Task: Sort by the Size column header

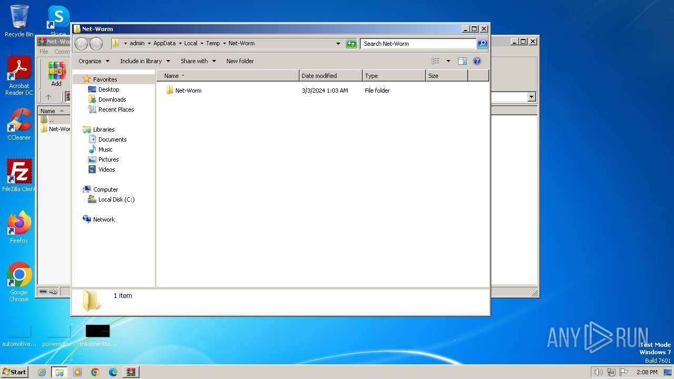Action: coord(447,76)
